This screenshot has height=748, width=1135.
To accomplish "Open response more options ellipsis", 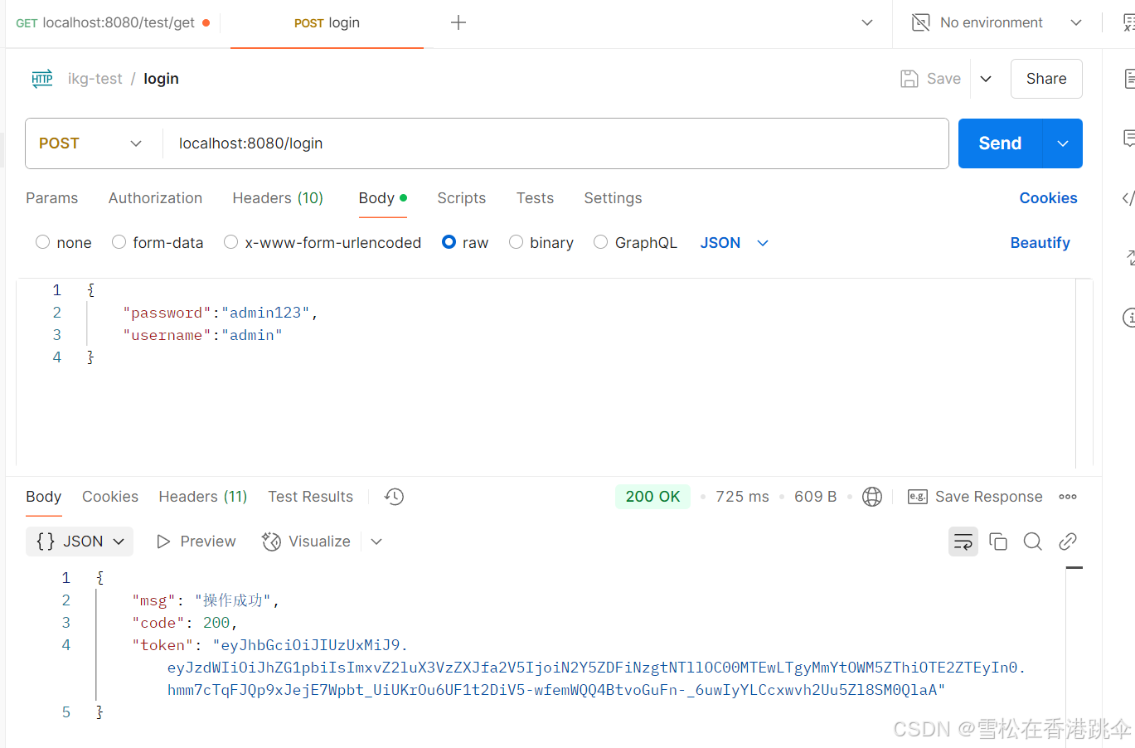I will click(x=1068, y=497).
